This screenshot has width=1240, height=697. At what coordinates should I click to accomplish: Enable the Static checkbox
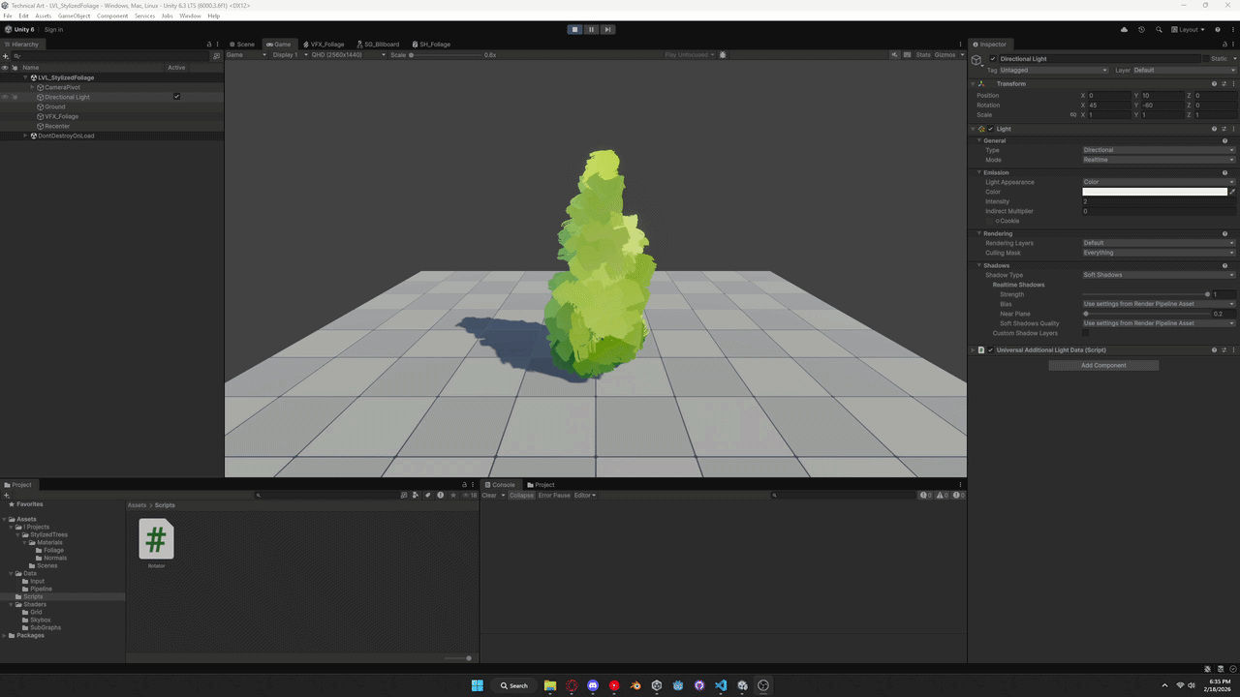point(1204,59)
